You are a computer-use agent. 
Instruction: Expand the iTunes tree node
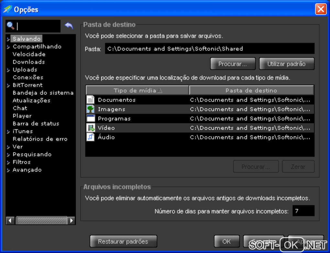8,132
